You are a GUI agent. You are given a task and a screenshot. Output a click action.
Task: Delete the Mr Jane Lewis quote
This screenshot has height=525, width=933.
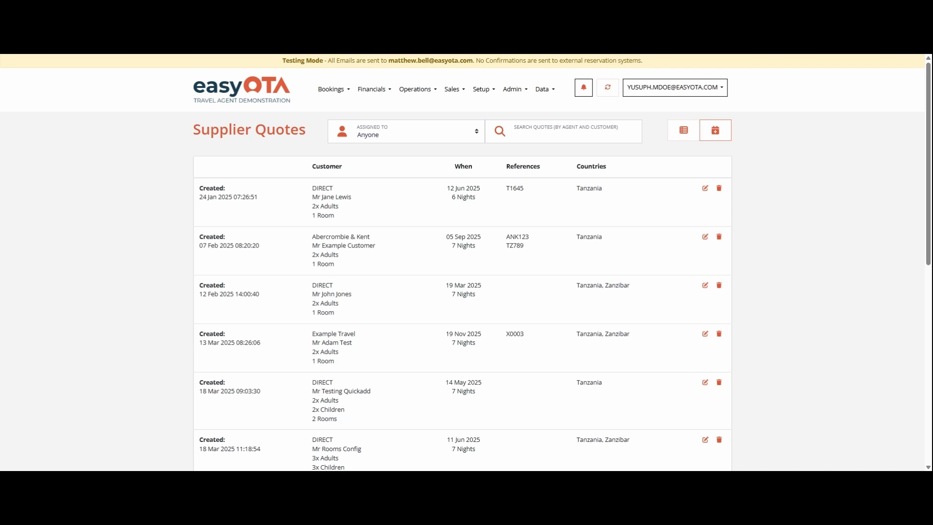[x=719, y=188]
